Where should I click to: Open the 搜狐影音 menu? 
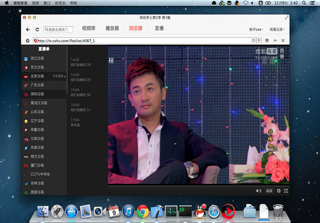pyautogui.click(x=21, y=3)
